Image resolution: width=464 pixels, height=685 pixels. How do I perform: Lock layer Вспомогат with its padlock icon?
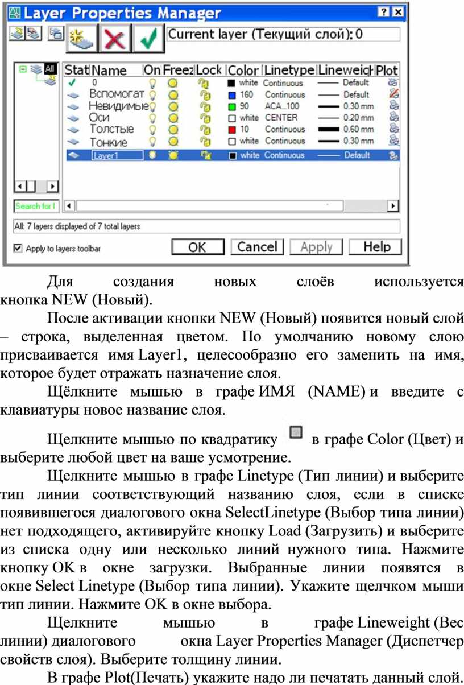pyautogui.click(x=204, y=95)
